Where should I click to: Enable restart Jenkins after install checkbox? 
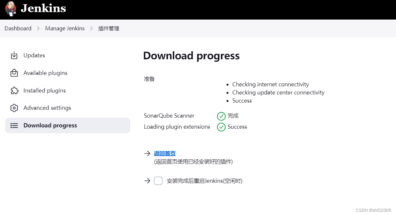(x=158, y=181)
